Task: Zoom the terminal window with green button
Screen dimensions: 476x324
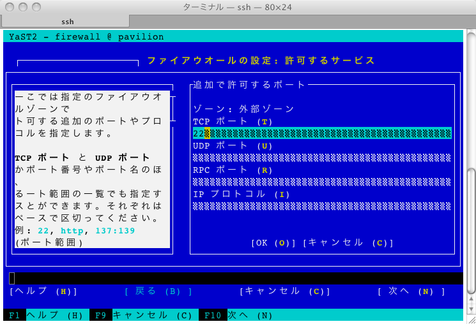Action: click(36, 8)
